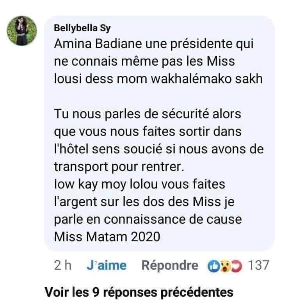
Task: Reply using the Répondre button
Action: click(169, 266)
